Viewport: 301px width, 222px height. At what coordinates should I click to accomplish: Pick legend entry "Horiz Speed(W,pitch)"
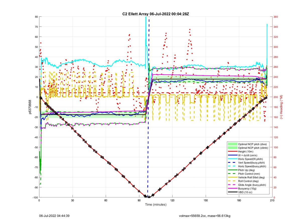pos(251,159)
